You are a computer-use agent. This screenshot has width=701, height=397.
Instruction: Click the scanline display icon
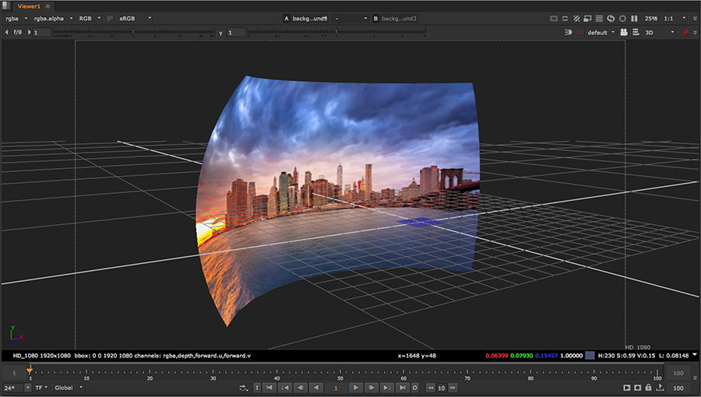coord(599,18)
